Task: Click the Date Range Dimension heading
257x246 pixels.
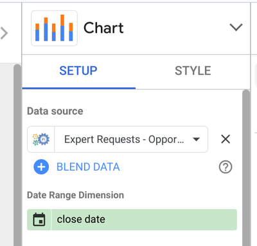Action: [75, 195]
